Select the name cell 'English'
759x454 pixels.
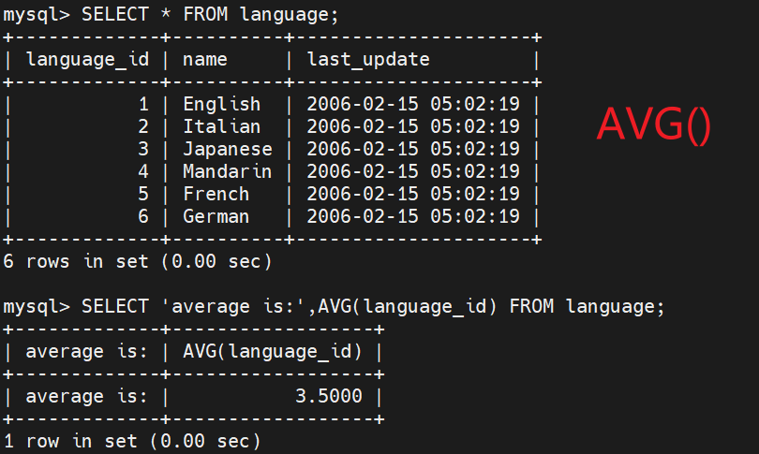(x=222, y=104)
